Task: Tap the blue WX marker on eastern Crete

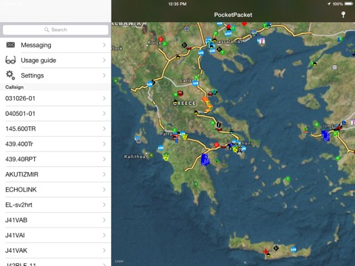Action: coord(293,250)
